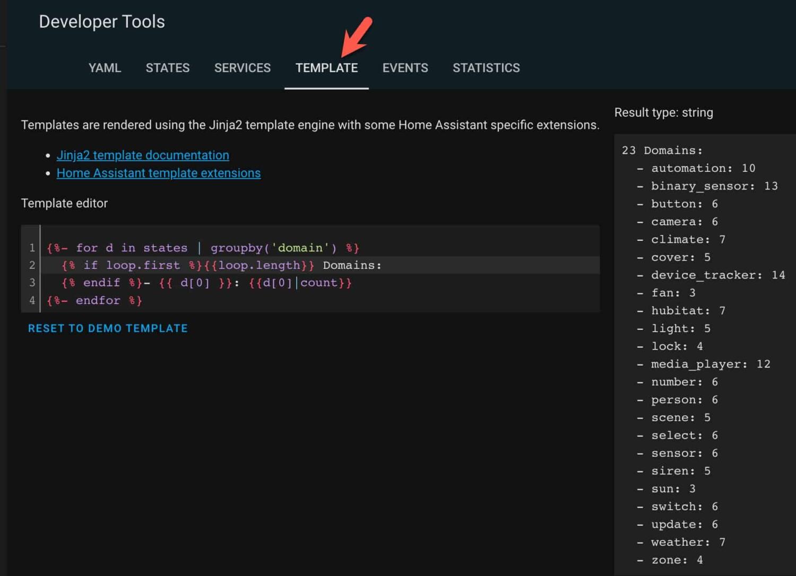Select the SERVICES tab
Screen dimensions: 796x576
[x=243, y=68]
